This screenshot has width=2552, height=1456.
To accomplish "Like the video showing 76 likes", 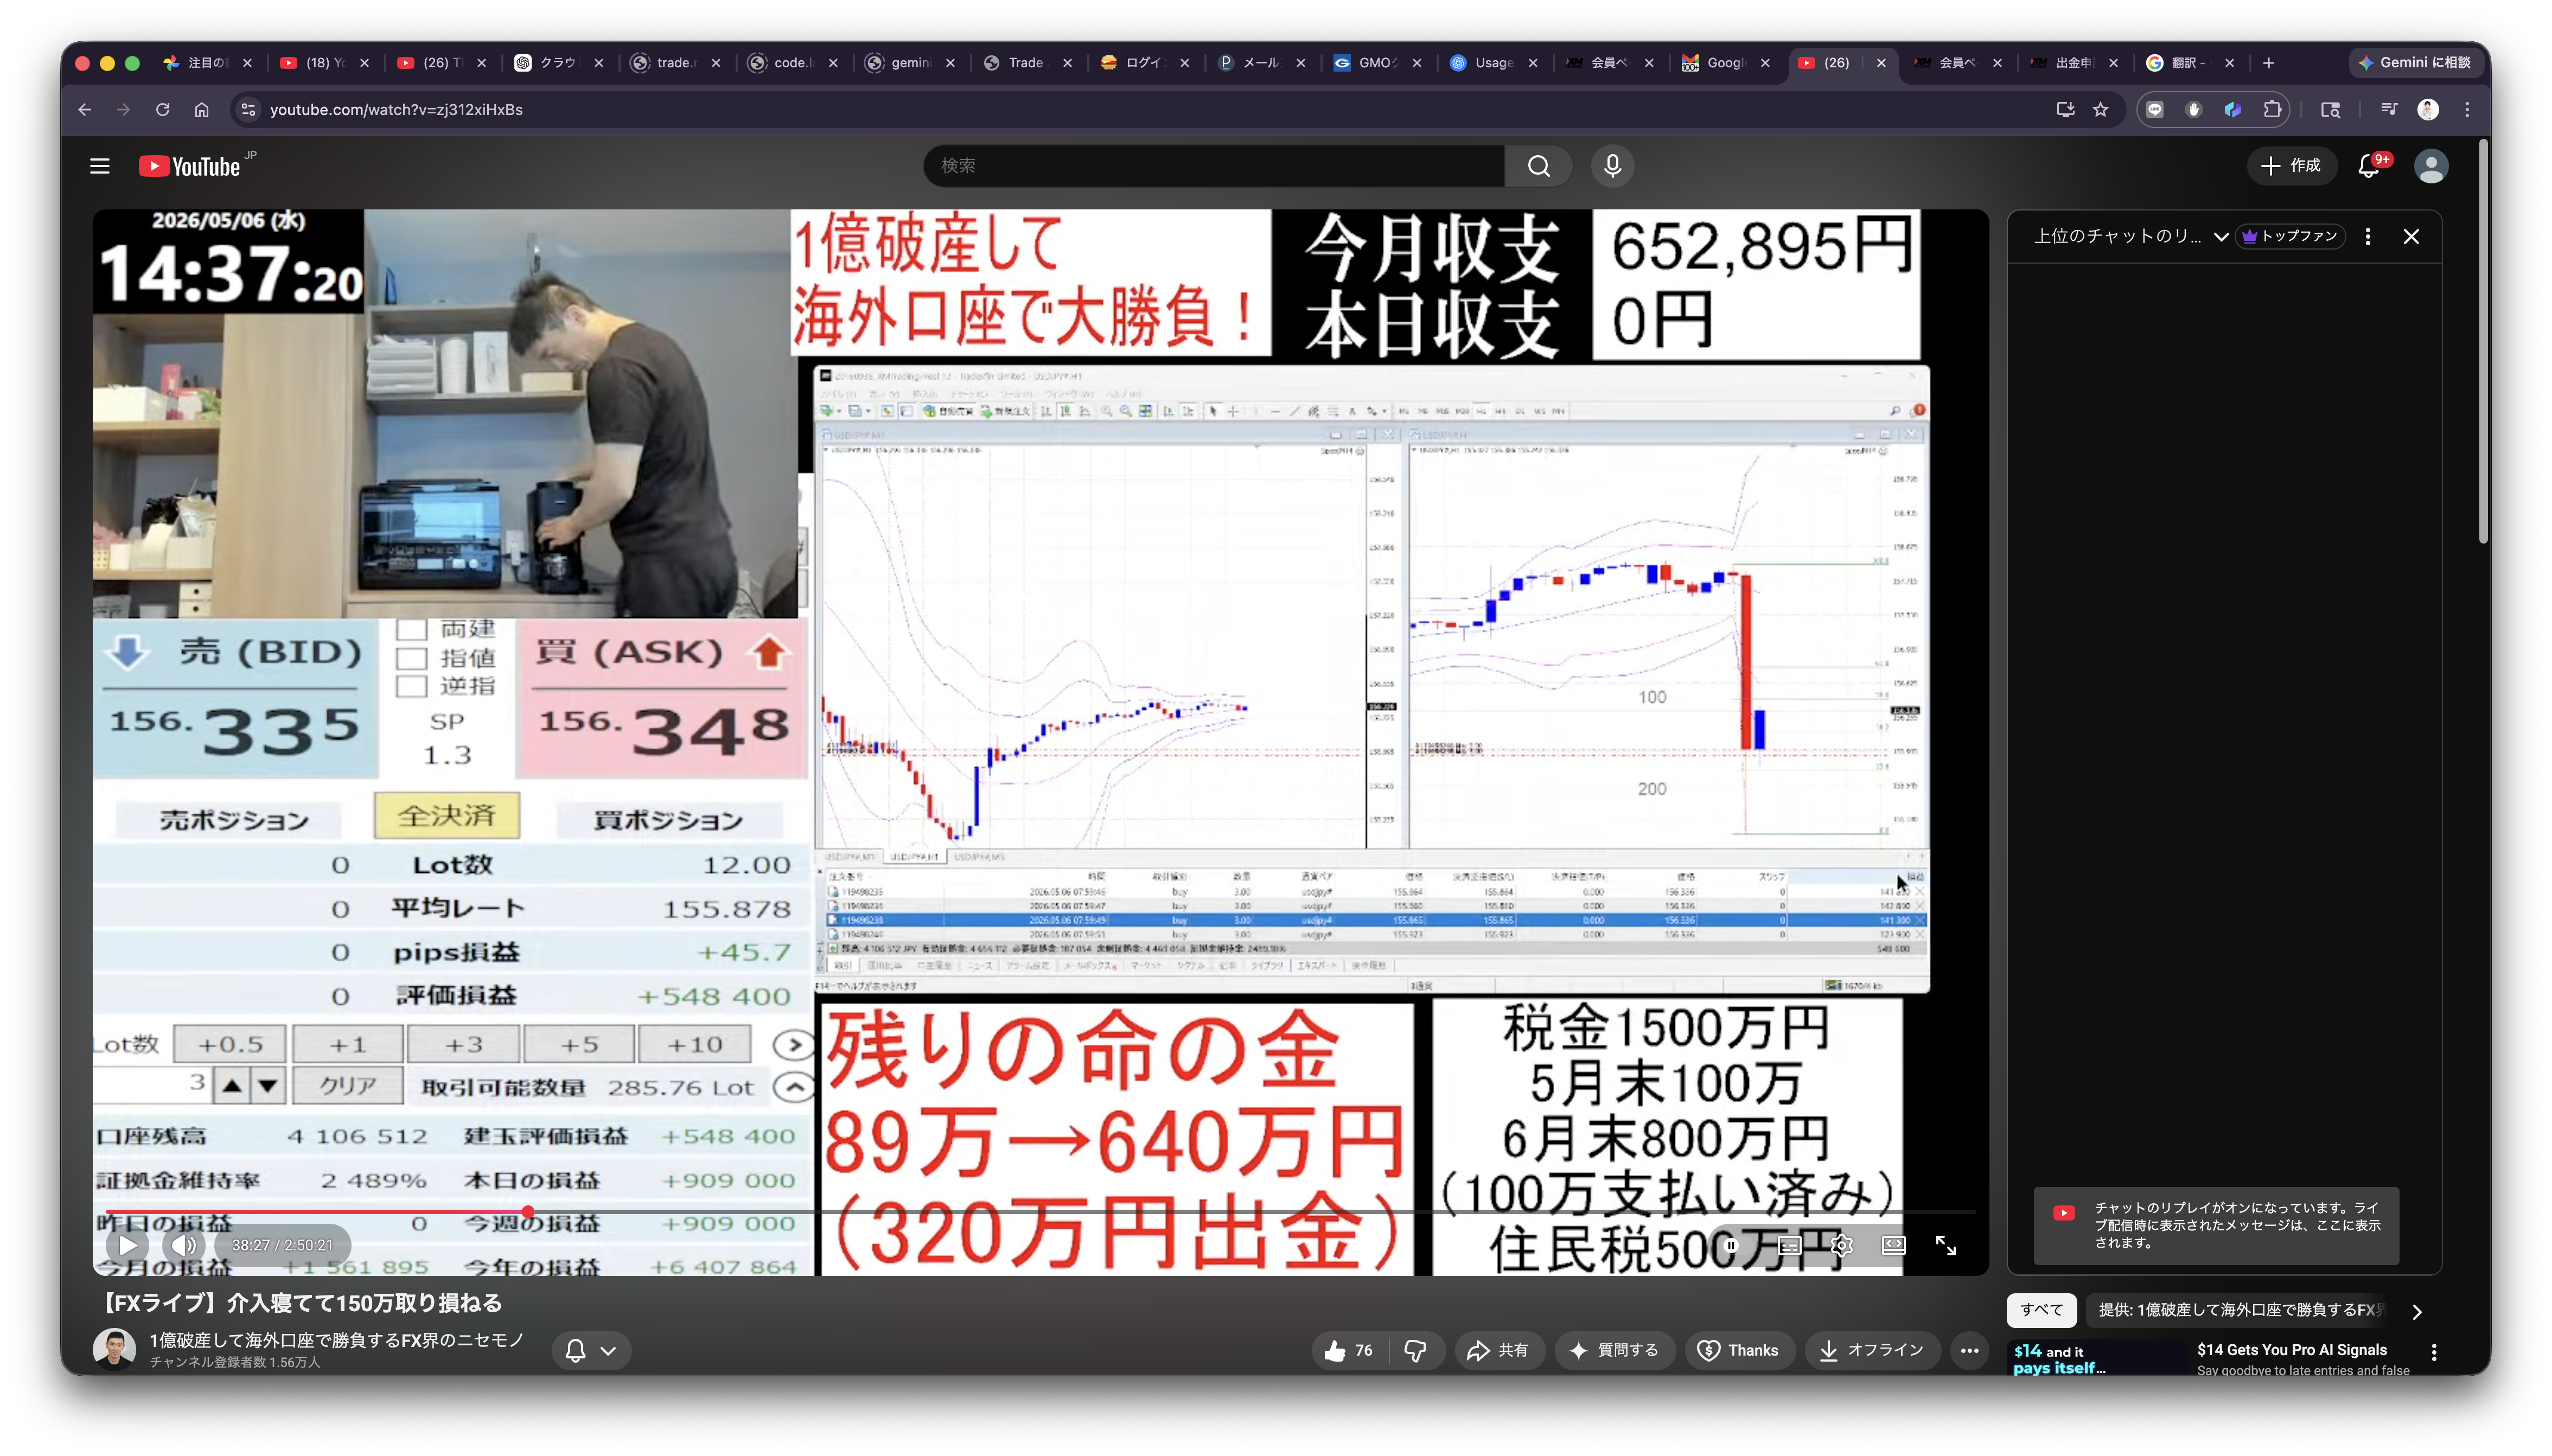I will click(x=1348, y=1350).
